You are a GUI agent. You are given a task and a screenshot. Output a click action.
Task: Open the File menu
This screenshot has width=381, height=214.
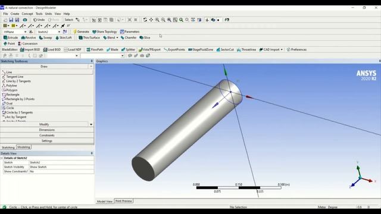[x=5, y=14]
